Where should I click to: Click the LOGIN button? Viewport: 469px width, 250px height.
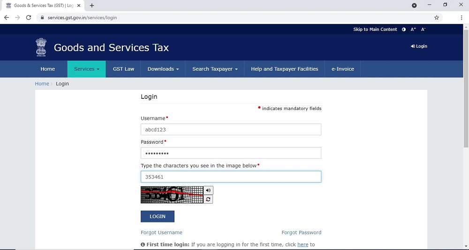(x=158, y=217)
